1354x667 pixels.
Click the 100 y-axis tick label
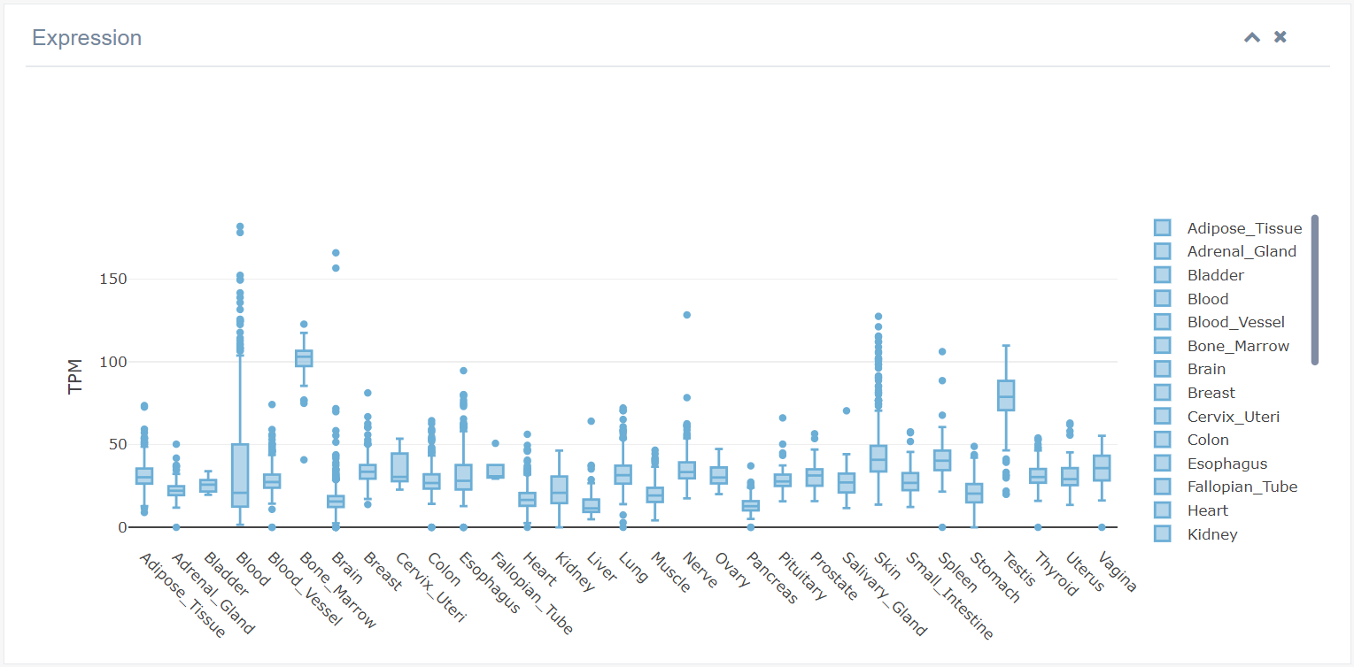tap(112, 362)
